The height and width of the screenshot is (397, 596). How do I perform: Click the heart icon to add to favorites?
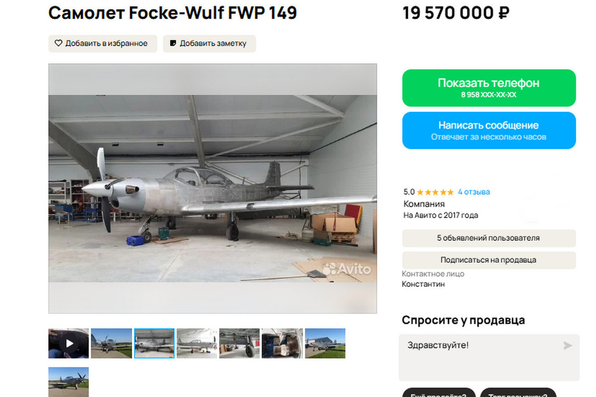click(x=58, y=43)
